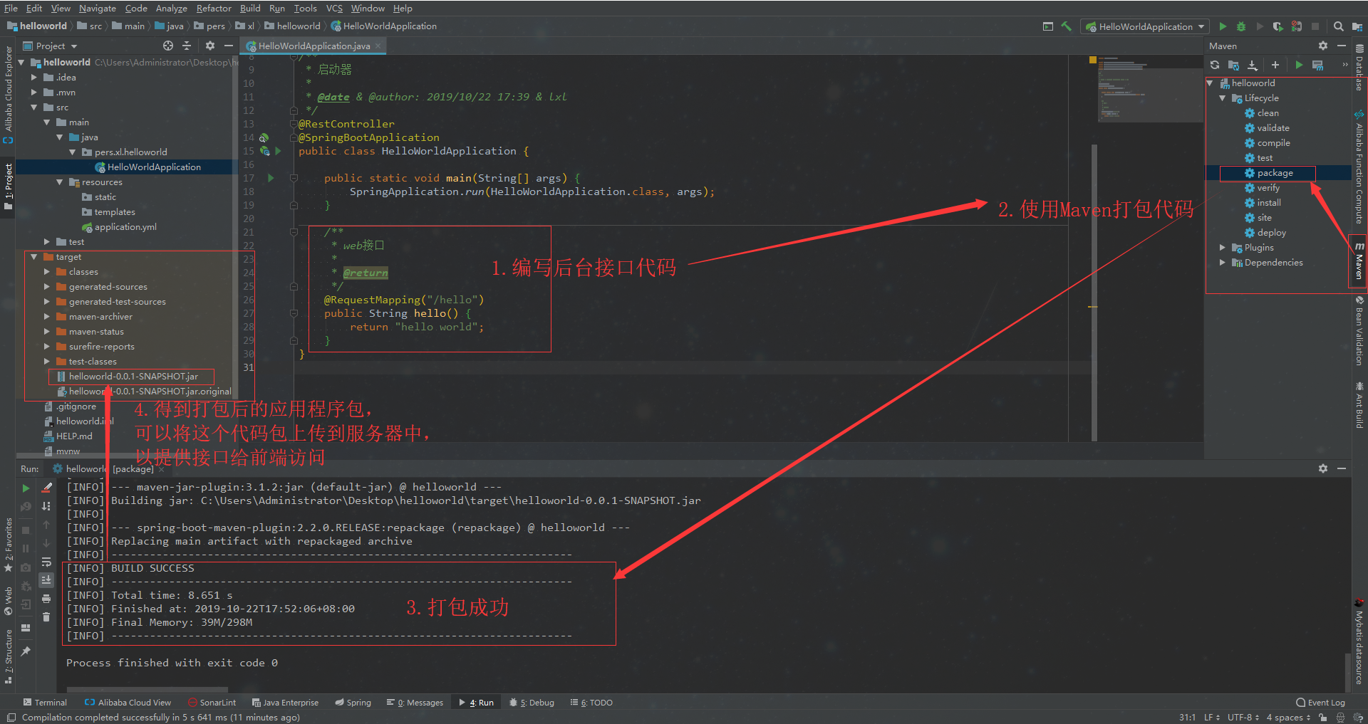Toggle the Database side tool window
Viewport: 1368px width, 724px height.
[1359, 68]
